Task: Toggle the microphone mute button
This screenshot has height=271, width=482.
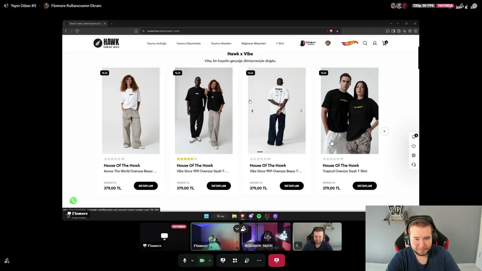Action: coord(185,260)
